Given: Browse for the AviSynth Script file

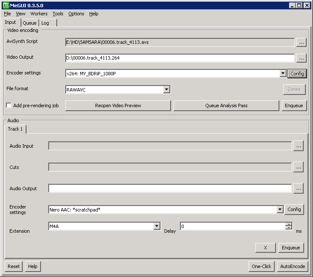Looking at the screenshot, I should click(301, 42).
